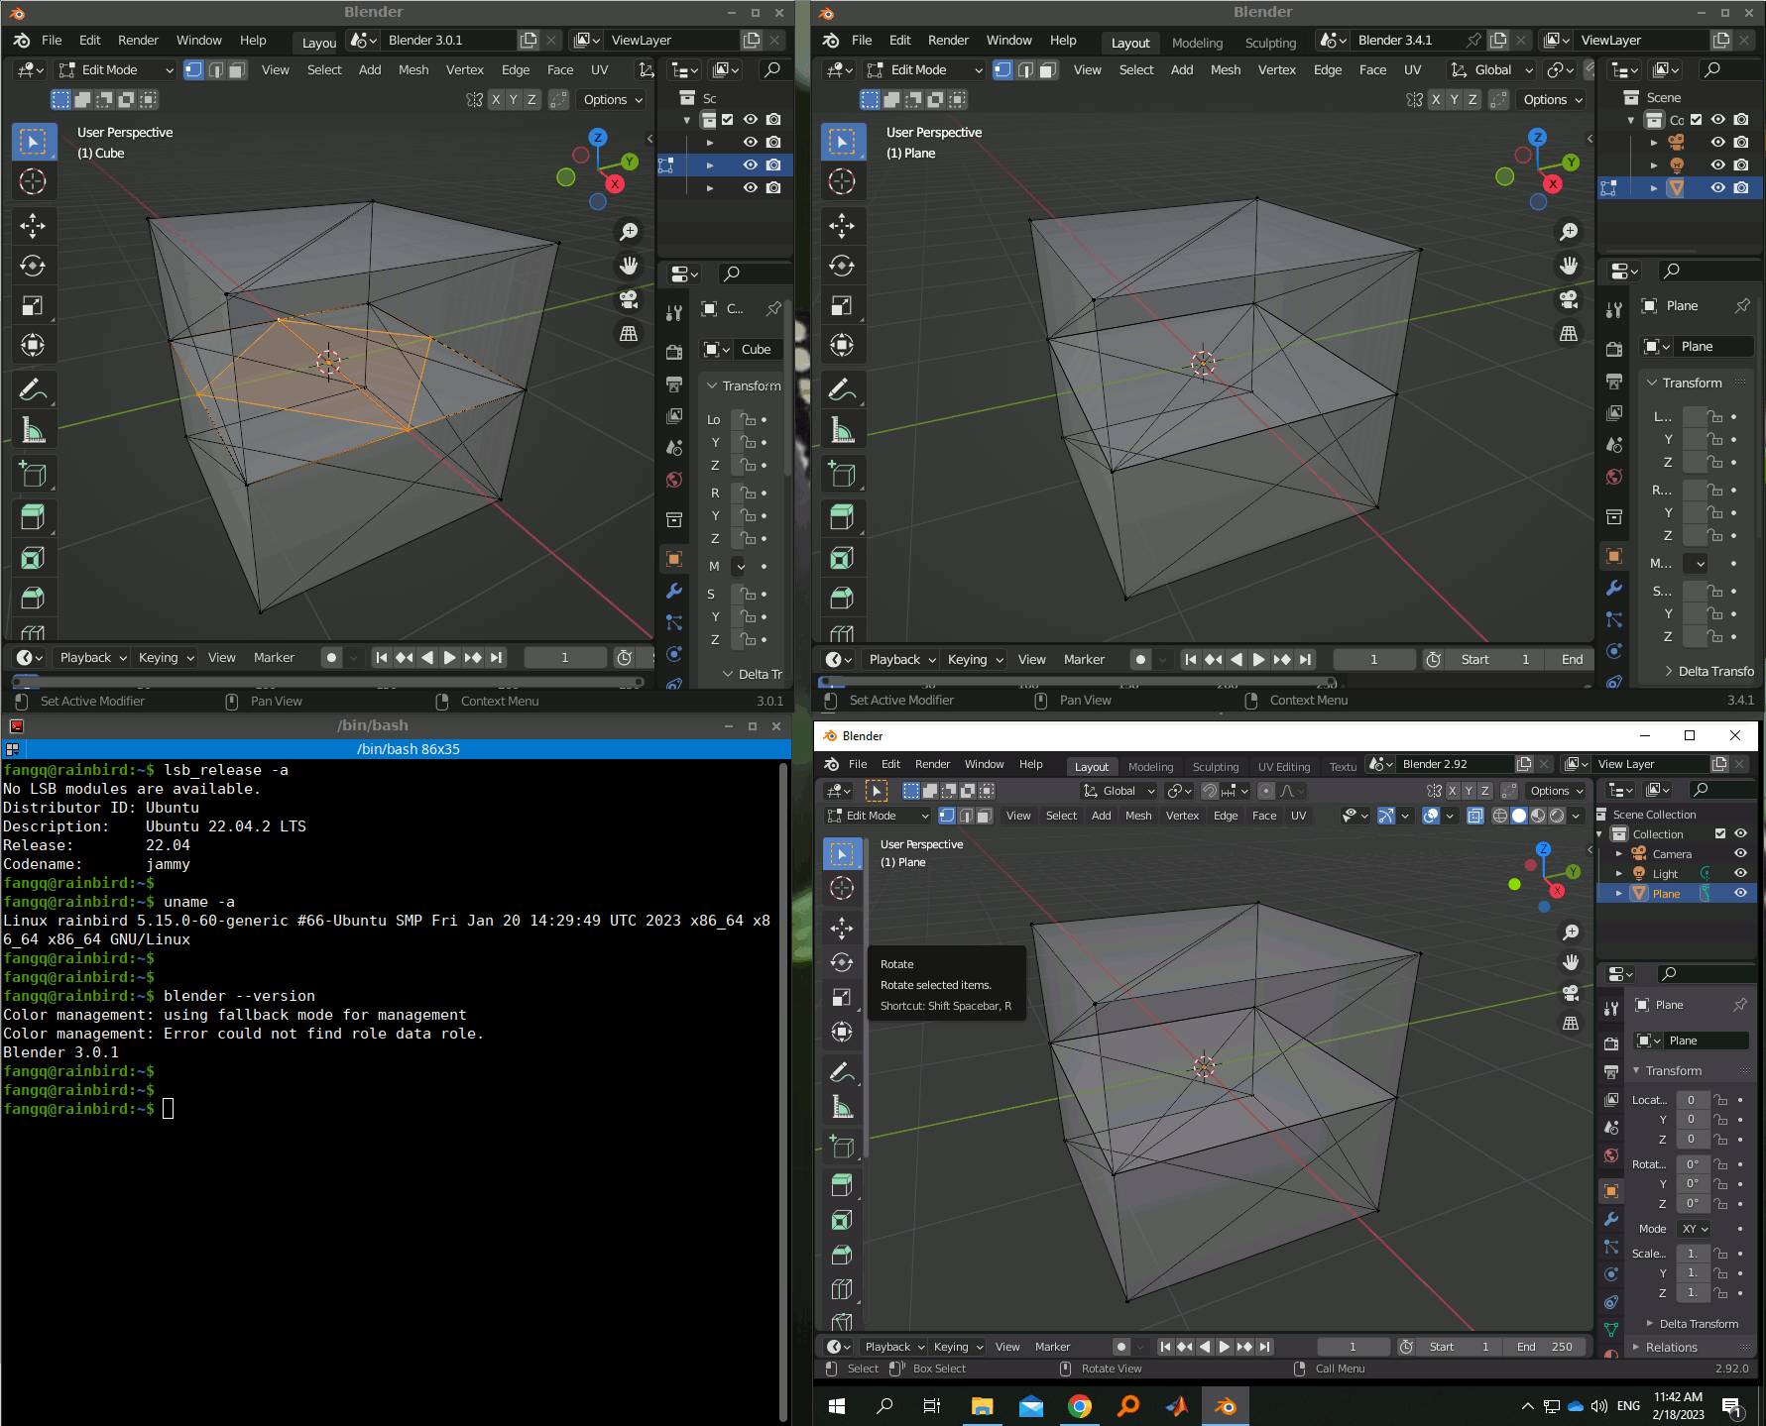Select Cursor tool in Blender 3.4.1 window
This screenshot has width=1766, height=1426.
(842, 181)
